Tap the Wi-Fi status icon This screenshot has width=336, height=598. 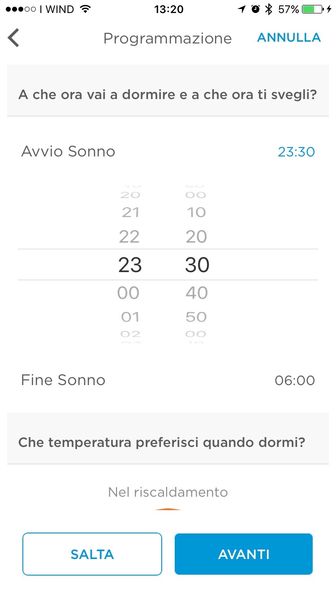pyautogui.click(x=84, y=9)
